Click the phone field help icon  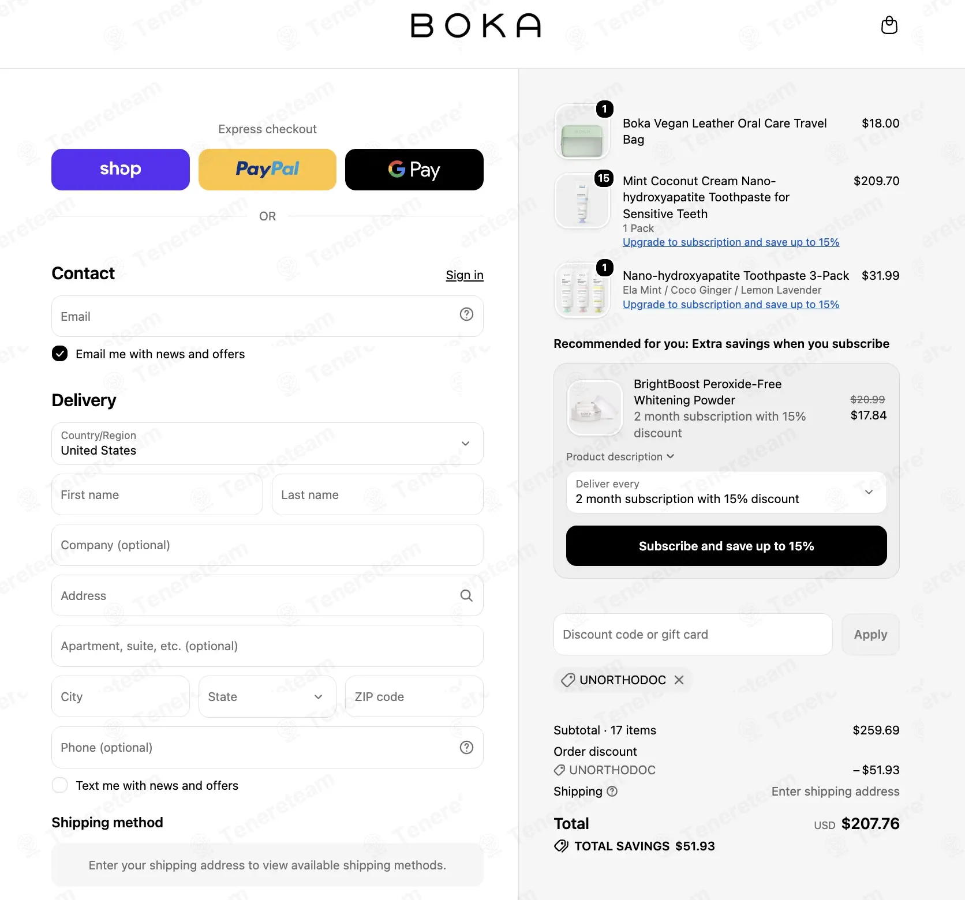click(466, 748)
